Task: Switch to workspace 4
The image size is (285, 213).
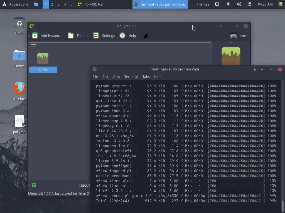Action: [x=65, y=4]
